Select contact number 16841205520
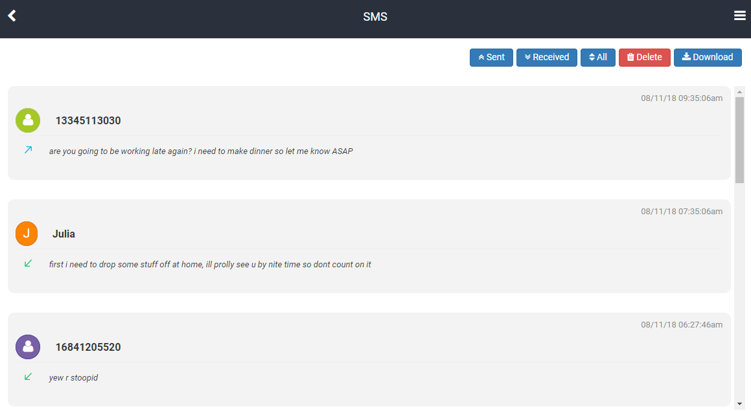 [x=88, y=348]
